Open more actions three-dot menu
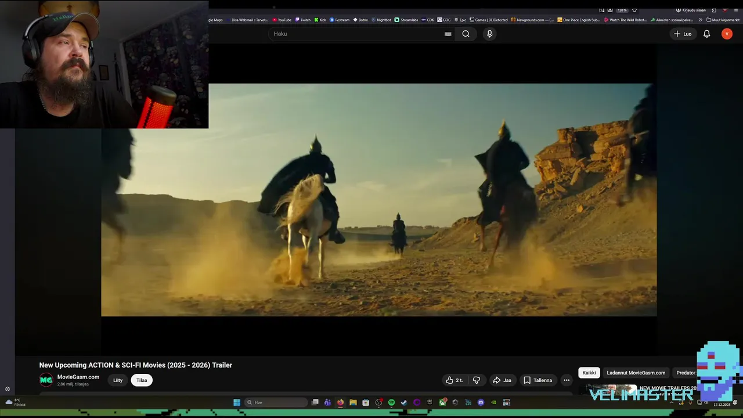Viewport: 743px width, 418px height. (x=567, y=380)
